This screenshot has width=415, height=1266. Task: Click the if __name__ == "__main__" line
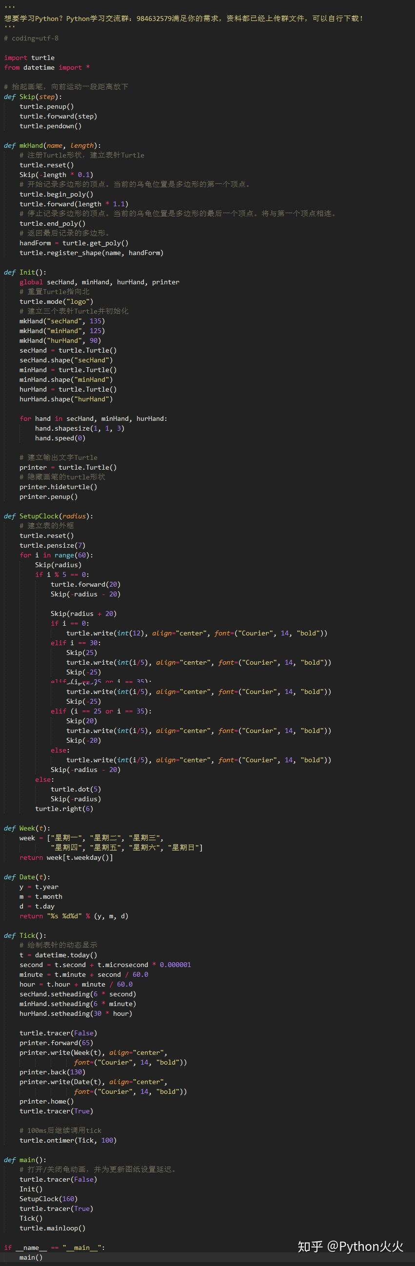54,1247
